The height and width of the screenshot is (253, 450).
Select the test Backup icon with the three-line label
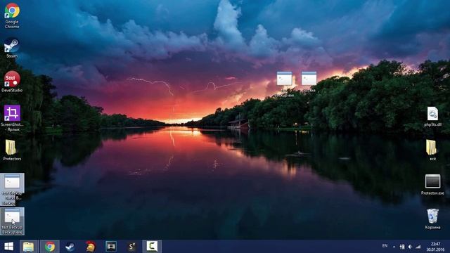[x=12, y=189]
